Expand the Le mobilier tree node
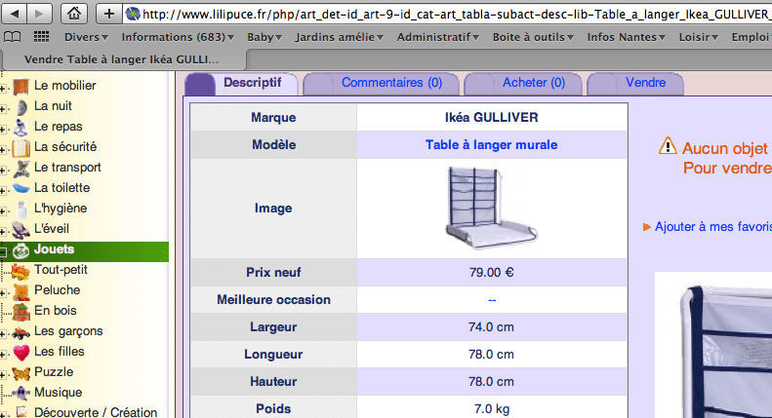Image resolution: width=772 pixels, height=418 pixels. point(3,89)
